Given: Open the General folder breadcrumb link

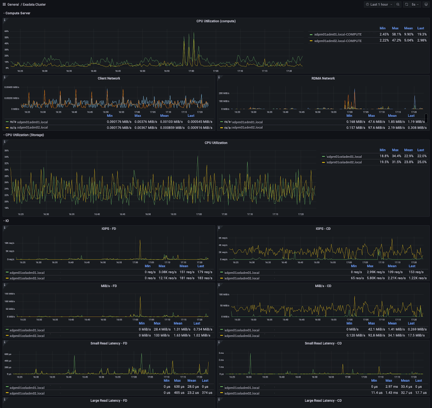Looking at the screenshot, I should tap(13, 4).
